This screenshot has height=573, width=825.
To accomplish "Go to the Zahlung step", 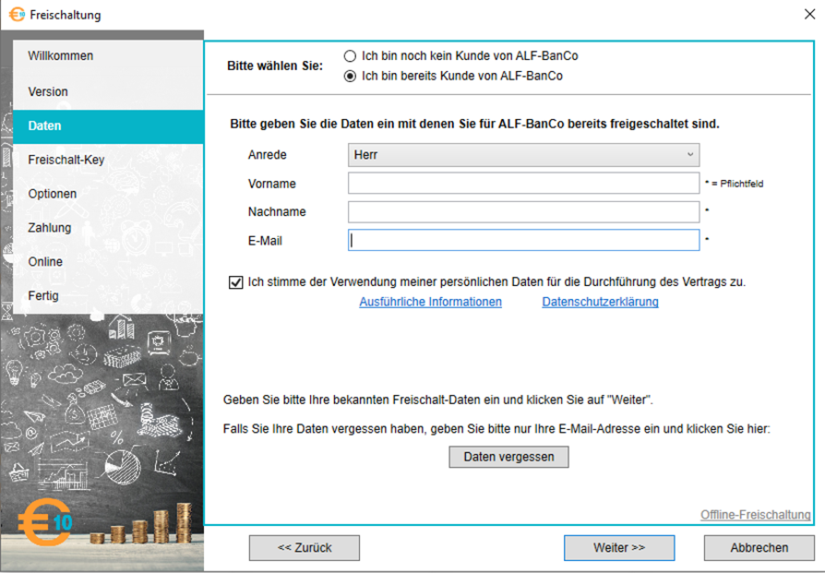I will pyautogui.click(x=108, y=228).
